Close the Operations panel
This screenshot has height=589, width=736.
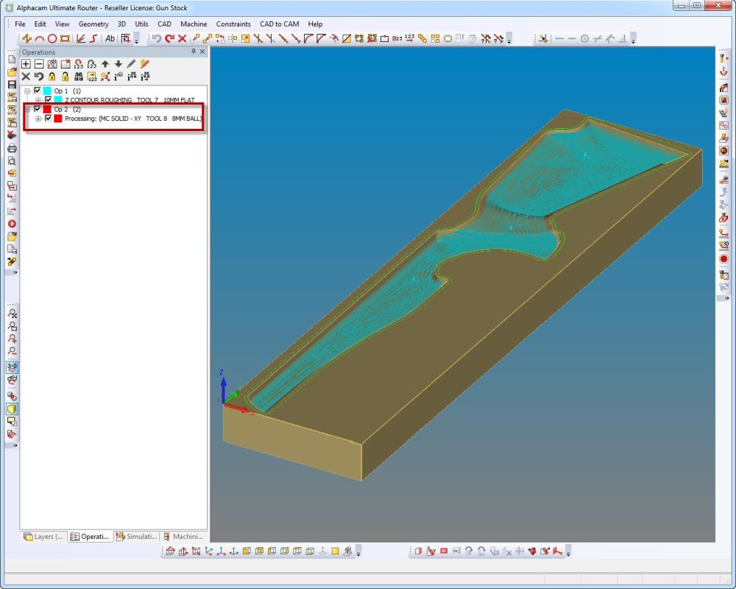coord(202,52)
